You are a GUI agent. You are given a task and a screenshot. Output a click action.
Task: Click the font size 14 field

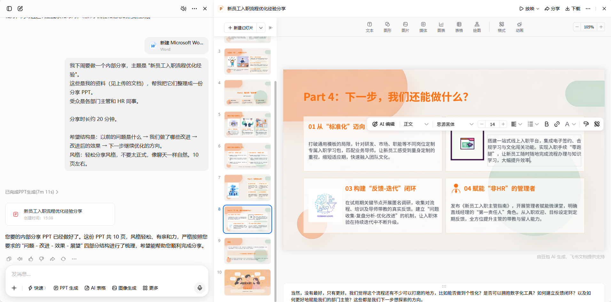click(492, 124)
